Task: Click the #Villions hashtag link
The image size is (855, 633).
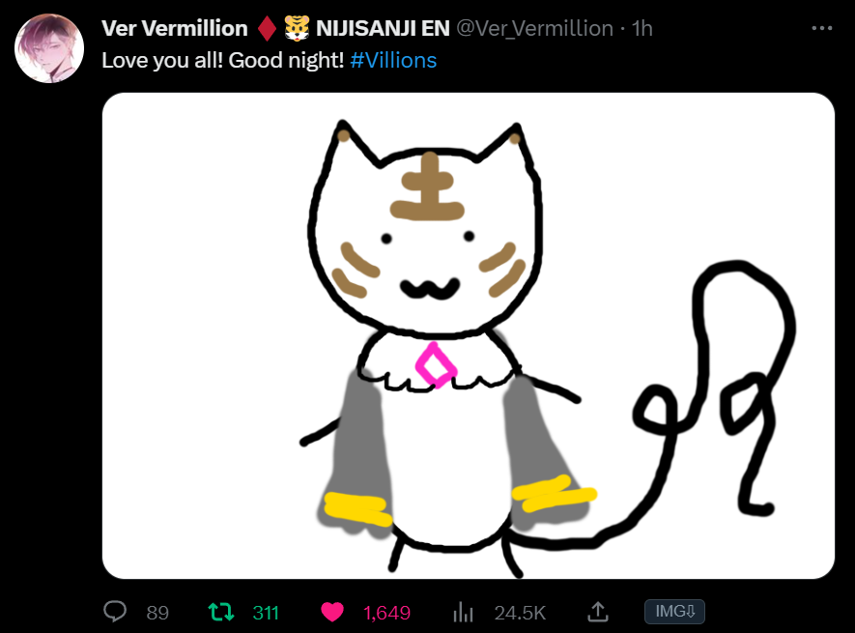Action: [393, 60]
